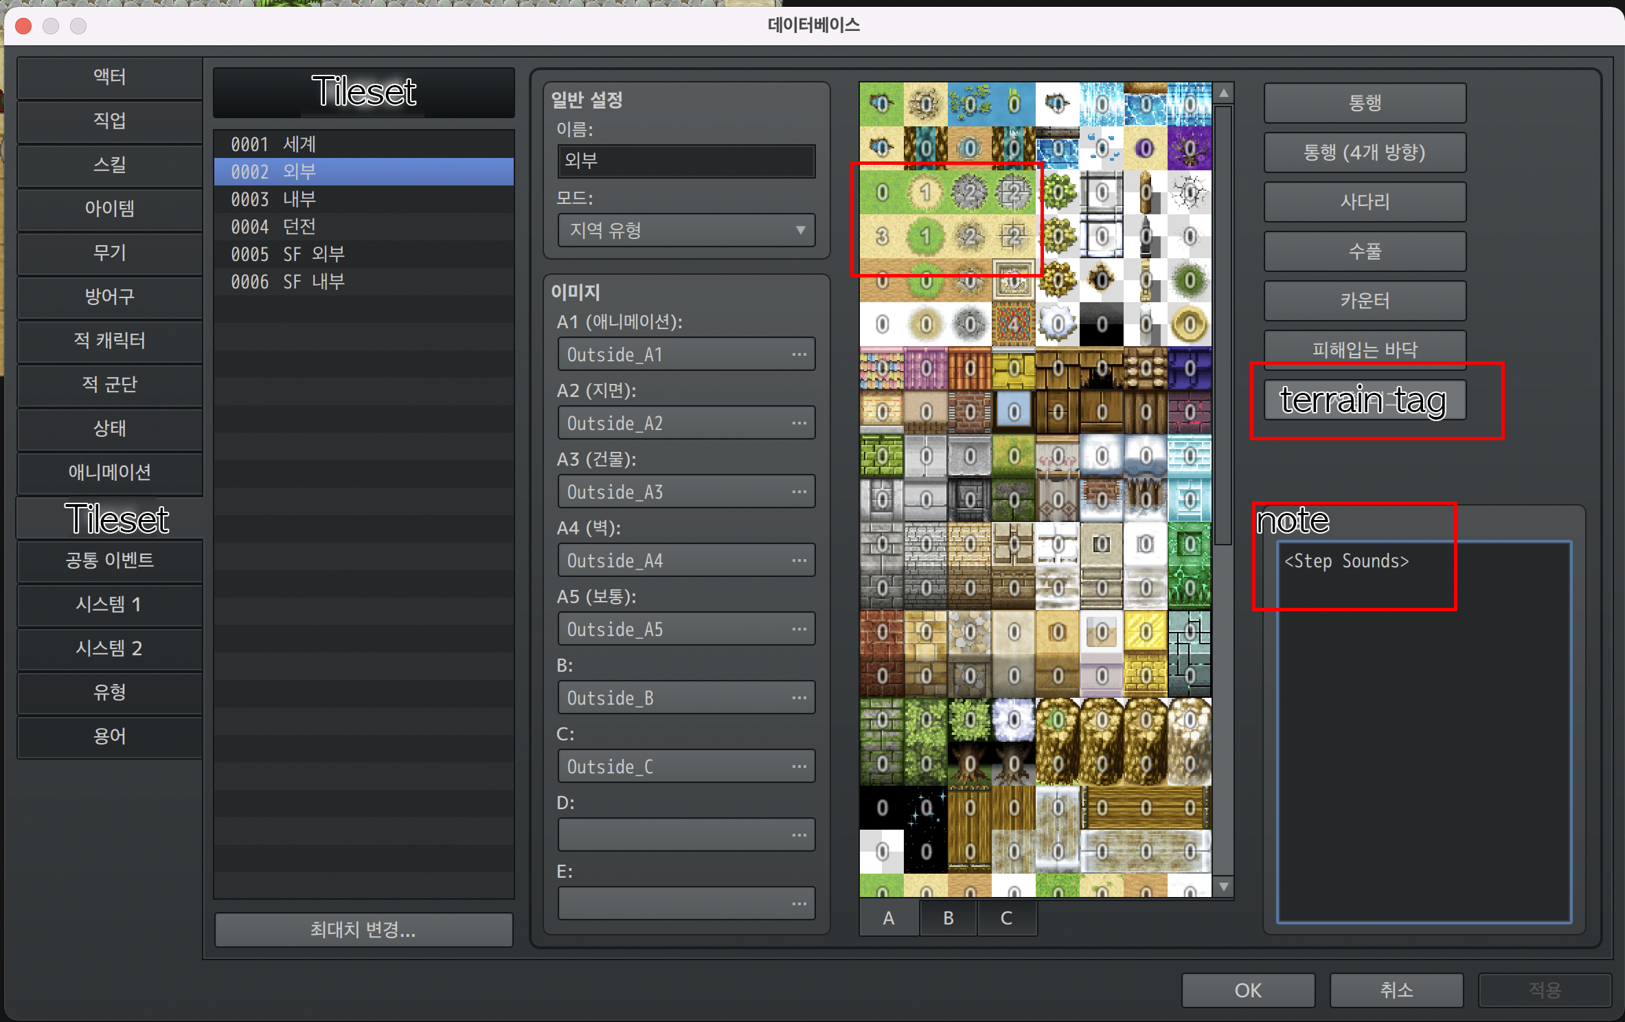Open the 모드 dropdown showing 지역 유형
This screenshot has width=1625, height=1022.
(x=686, y=230)
